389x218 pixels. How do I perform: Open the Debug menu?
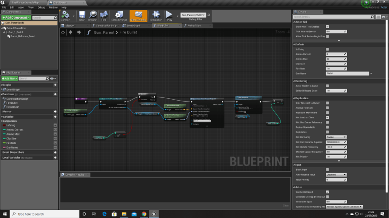click(41, 8)
